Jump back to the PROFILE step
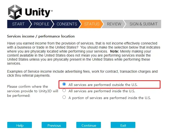 pos(41,24)
